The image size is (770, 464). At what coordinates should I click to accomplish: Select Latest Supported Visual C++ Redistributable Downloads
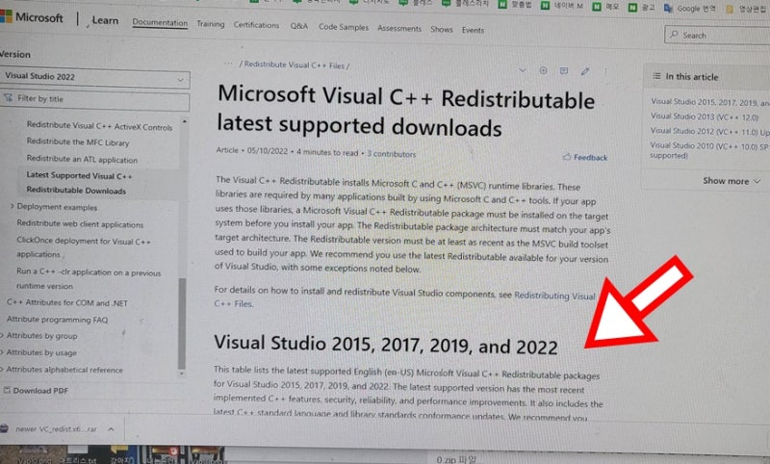coord(79,183)
